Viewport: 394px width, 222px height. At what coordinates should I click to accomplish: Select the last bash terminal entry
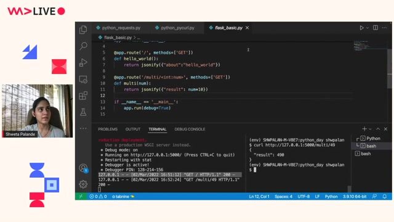371,154
